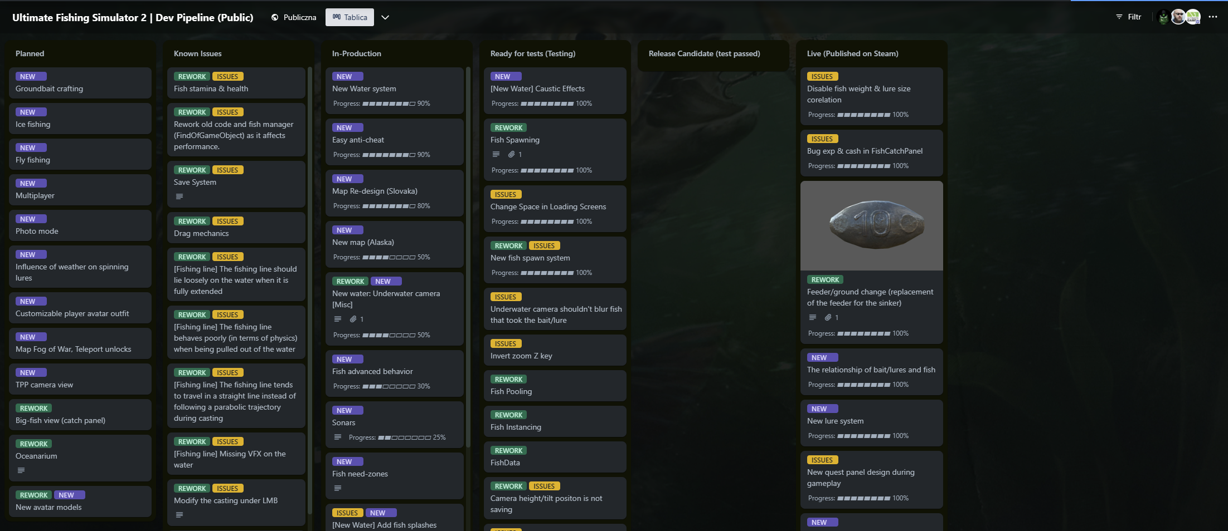Click description icon on Oceanarium card
Image resolution: width=1228 pixels, height=531 pixels.
(21, 470)
